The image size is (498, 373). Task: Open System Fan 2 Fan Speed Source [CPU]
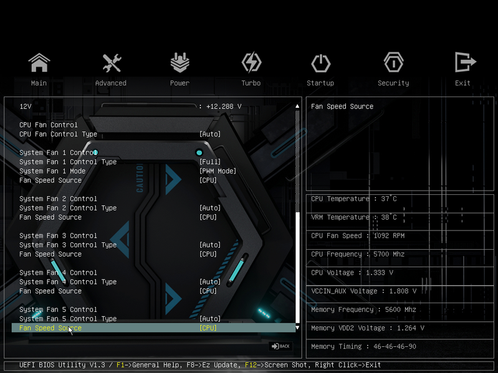tap(208, 217)
